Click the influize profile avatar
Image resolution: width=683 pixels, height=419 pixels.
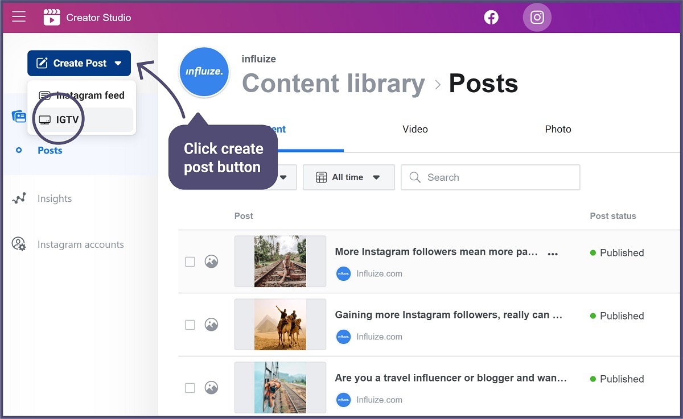pos(204,72)
